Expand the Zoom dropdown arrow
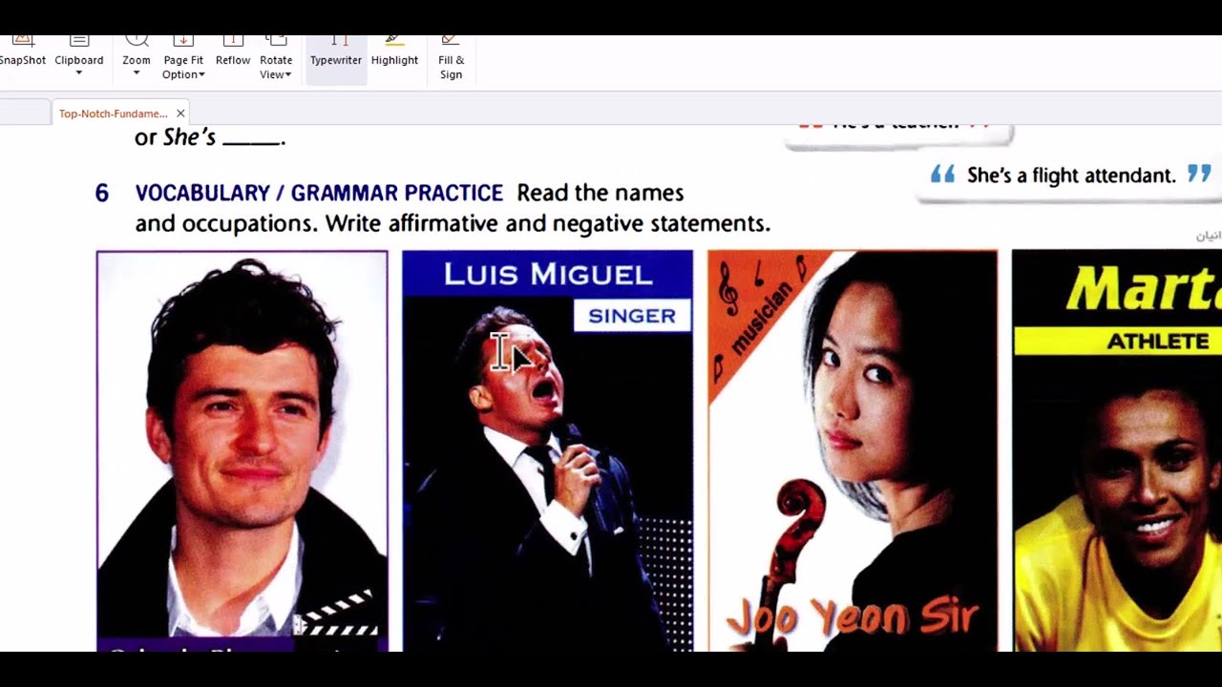The height and width of the screenshot is (687, 1222). pos(137,73)
